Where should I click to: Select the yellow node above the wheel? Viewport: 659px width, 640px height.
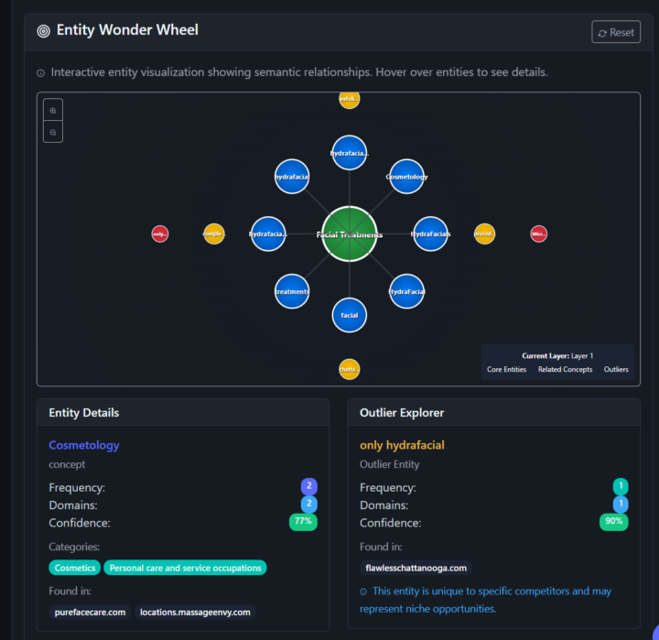[x=349, y=99]
